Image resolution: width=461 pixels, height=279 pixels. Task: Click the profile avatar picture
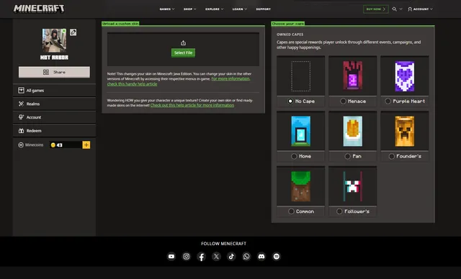click(x=54, y=40)
